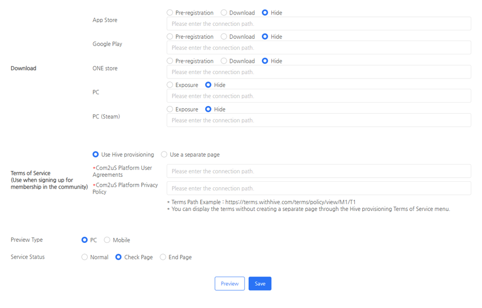Click the App Store connection path field
The width and height of the screenshot is (482, 308).
[x=318, y=24]
